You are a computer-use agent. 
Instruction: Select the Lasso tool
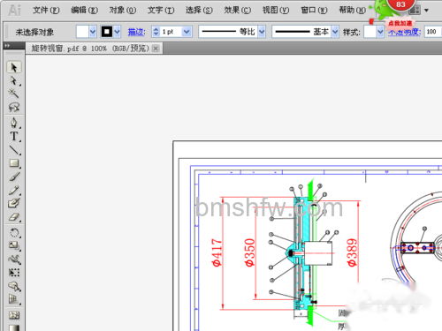14,107
